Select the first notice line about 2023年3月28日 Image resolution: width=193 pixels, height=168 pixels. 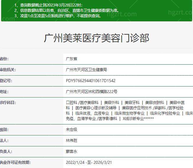tap(49, 5)
